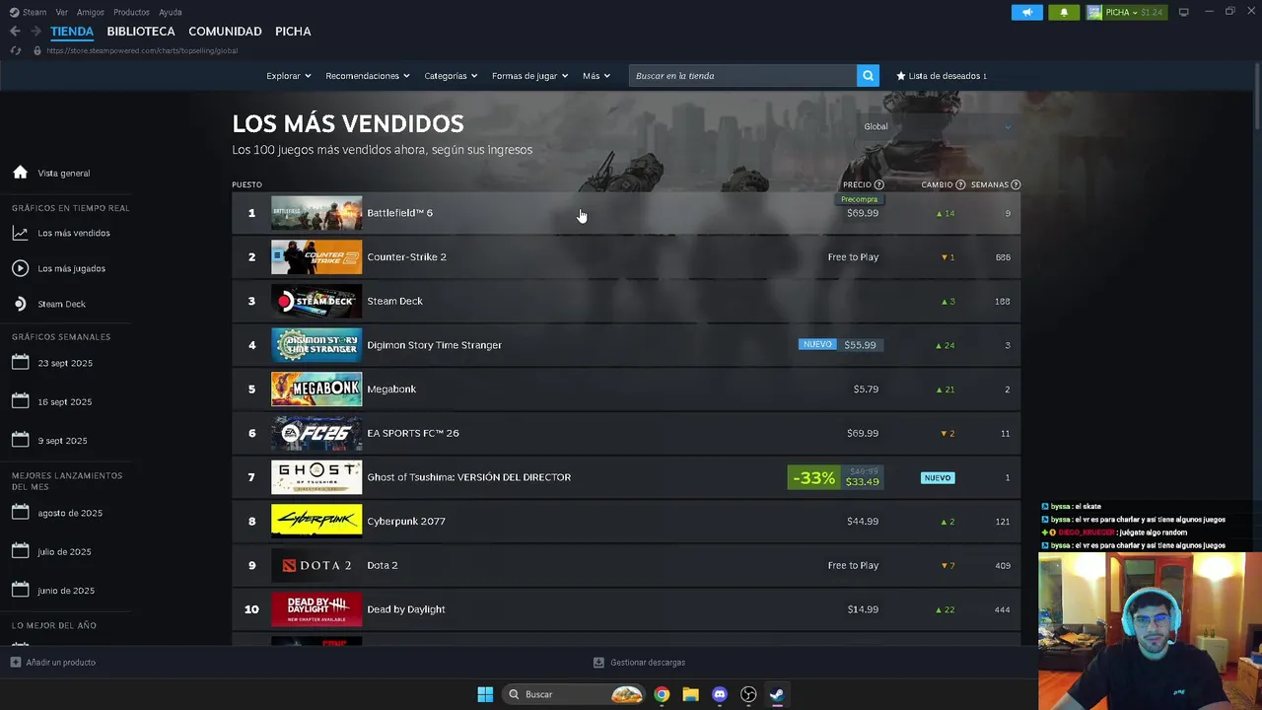
Task: Open Los más jugados chart link
Action: 71,268
